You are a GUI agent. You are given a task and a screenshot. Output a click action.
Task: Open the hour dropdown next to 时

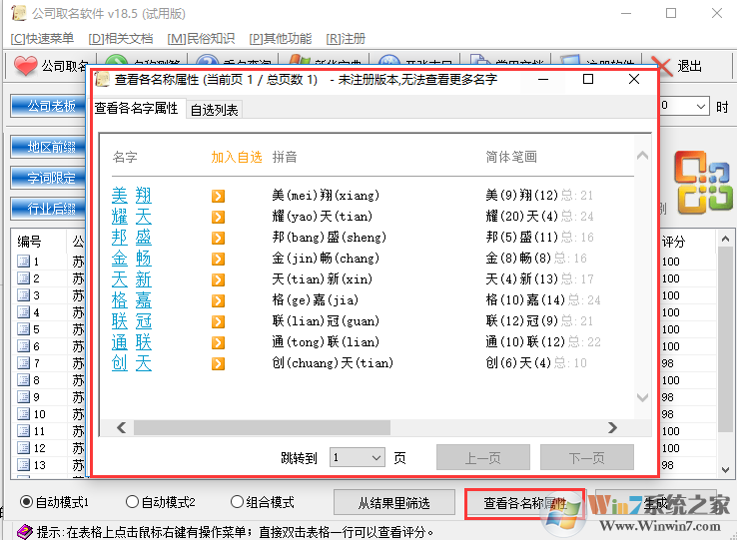(x=700, y=106)
